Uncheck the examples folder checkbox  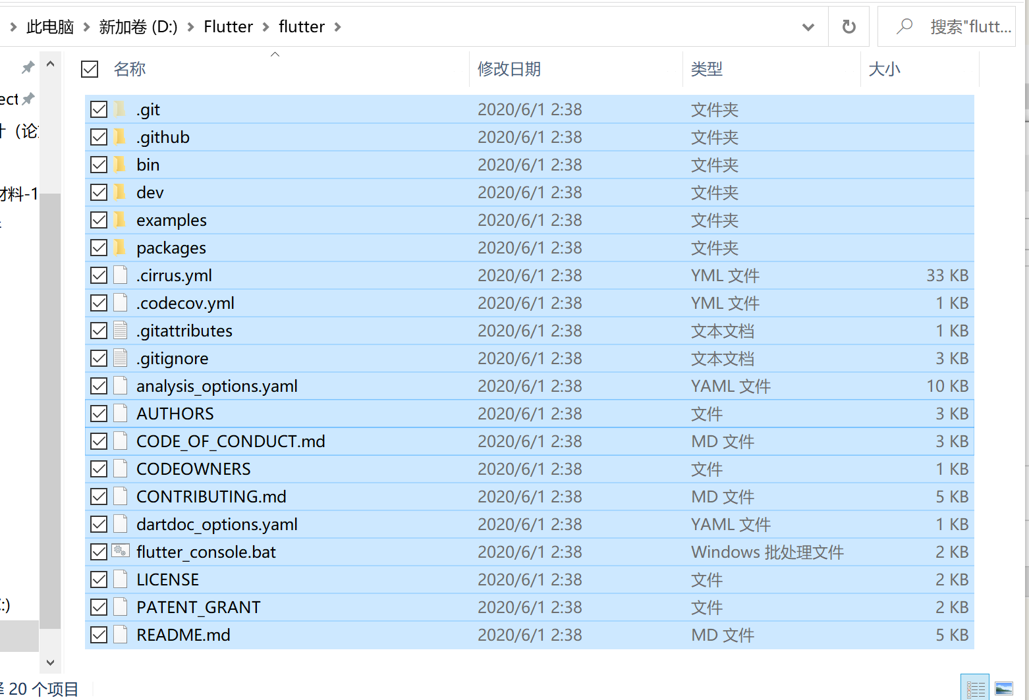(x=99, y=220)
